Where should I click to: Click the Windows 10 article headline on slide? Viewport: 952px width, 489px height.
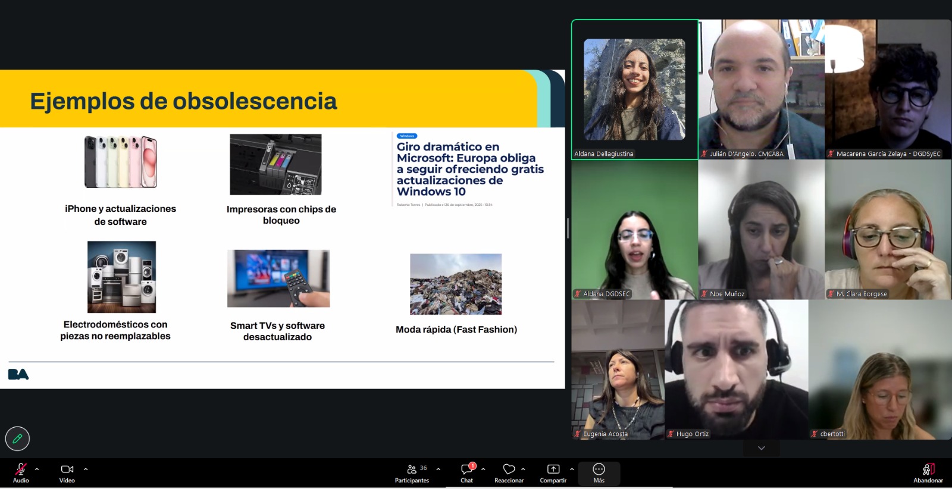469,169
